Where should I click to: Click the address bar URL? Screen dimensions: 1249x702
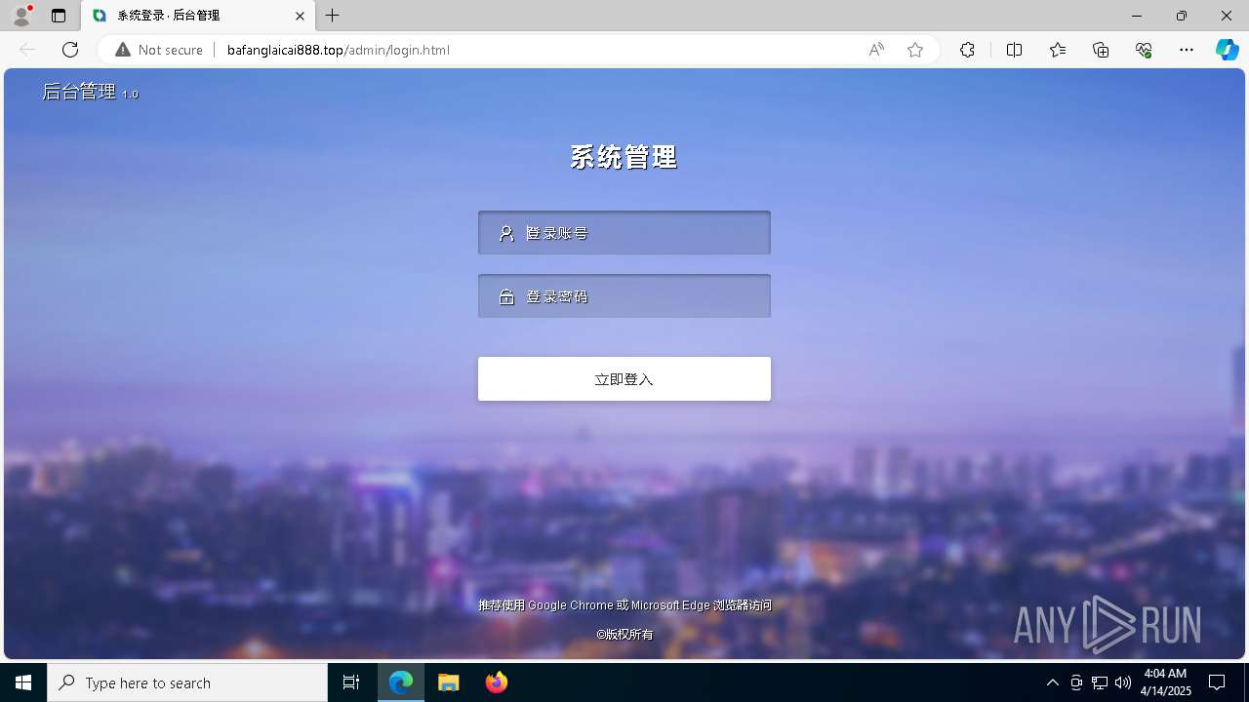tap(338, 50)
